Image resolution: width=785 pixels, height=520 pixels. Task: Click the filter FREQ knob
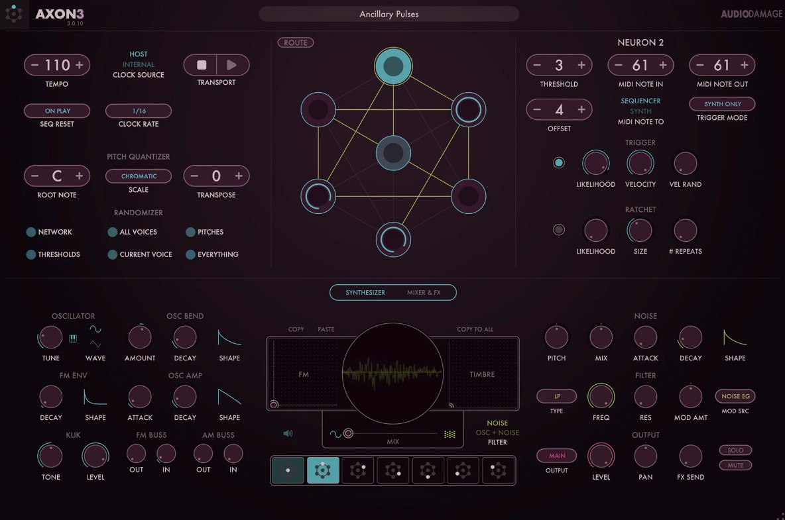(601, 397)
